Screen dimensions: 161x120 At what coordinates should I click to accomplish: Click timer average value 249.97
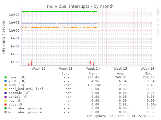pyautogui.click(x=121, y=77)
